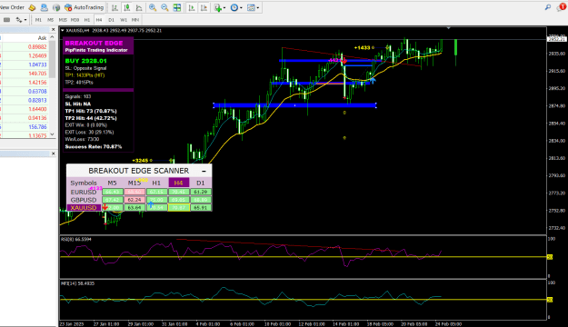Screen dimensions: 568x327
Task: Click the XAUUSD M15 cell 63.64
Action: click(135, 208)
